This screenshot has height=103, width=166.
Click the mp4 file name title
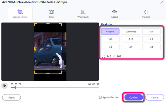point(34,2)
